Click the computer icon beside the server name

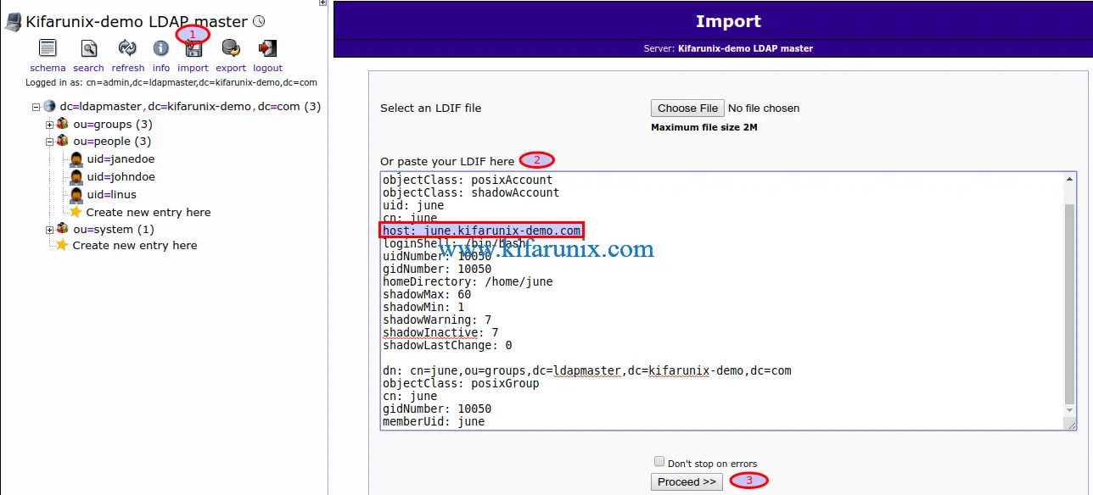point(11,20)
